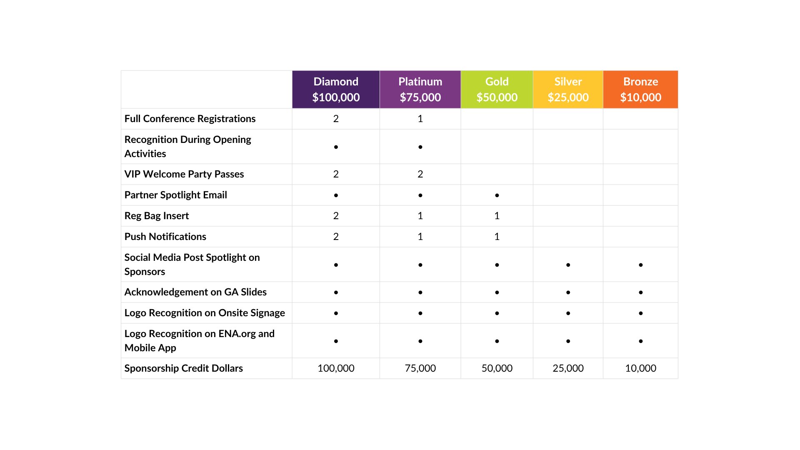The image size is (800, 450).
Task: Click Diamond bullet for Partner Spotlight Email
Action: click(336, 195)
